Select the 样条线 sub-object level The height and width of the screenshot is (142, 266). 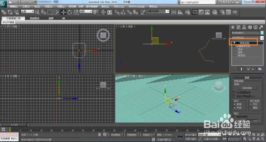coord(241,55)
